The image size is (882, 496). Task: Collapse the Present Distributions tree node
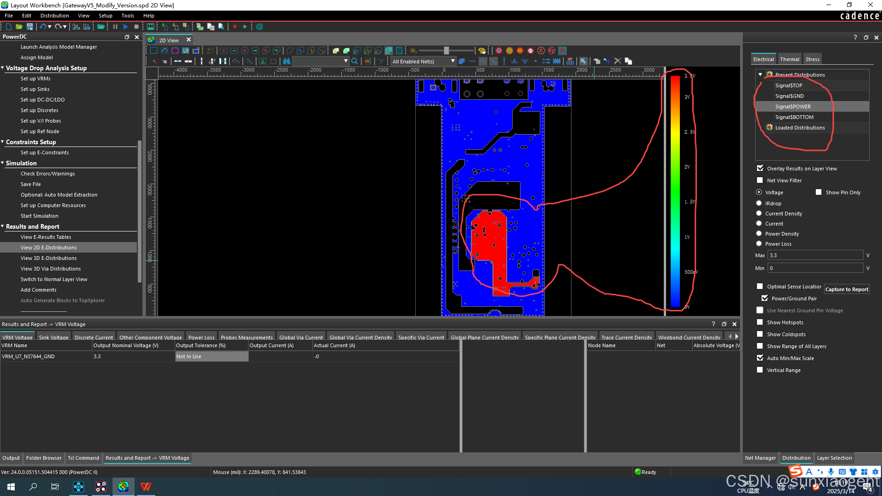pos(760,74)
